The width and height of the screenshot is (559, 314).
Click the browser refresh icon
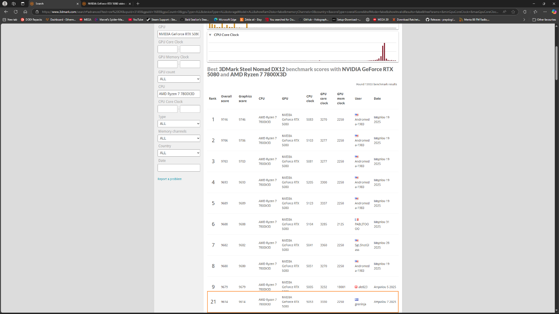(x=16, y=12)
